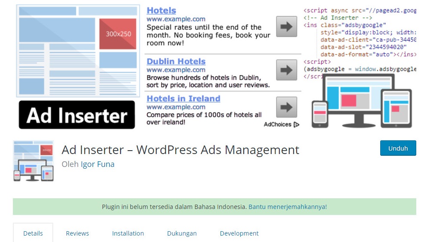Click the Hotels in Ireland ad headline

[184, 98]
